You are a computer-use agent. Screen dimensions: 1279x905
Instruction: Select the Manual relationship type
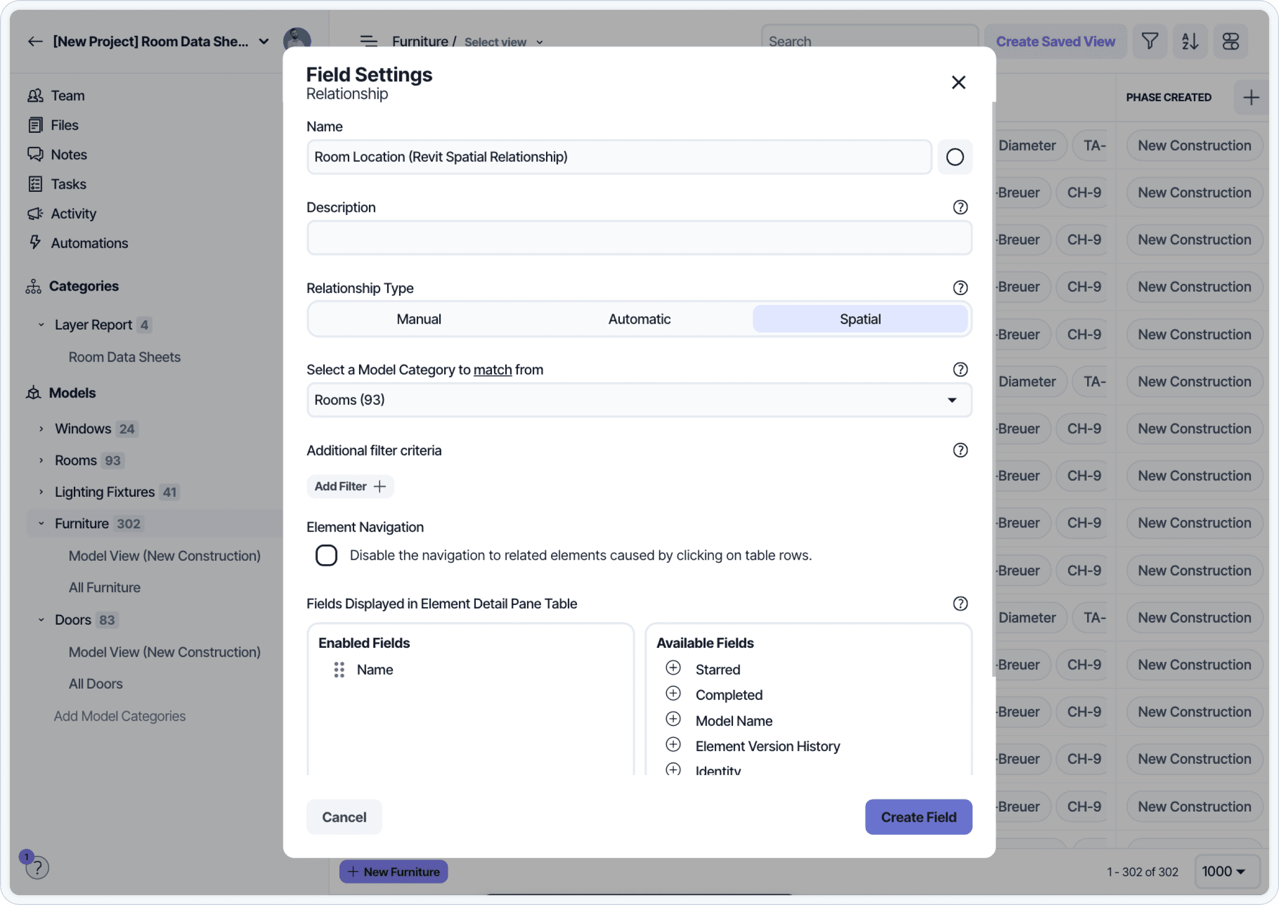(419, 319)
